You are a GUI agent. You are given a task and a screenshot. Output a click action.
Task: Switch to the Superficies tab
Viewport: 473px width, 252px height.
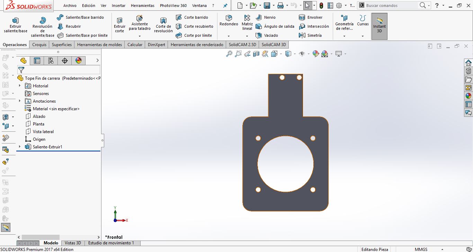pyautogui.click(x=62, y=44)
